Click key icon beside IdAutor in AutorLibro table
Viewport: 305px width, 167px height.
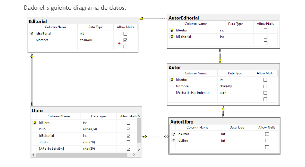pos(173,134)
